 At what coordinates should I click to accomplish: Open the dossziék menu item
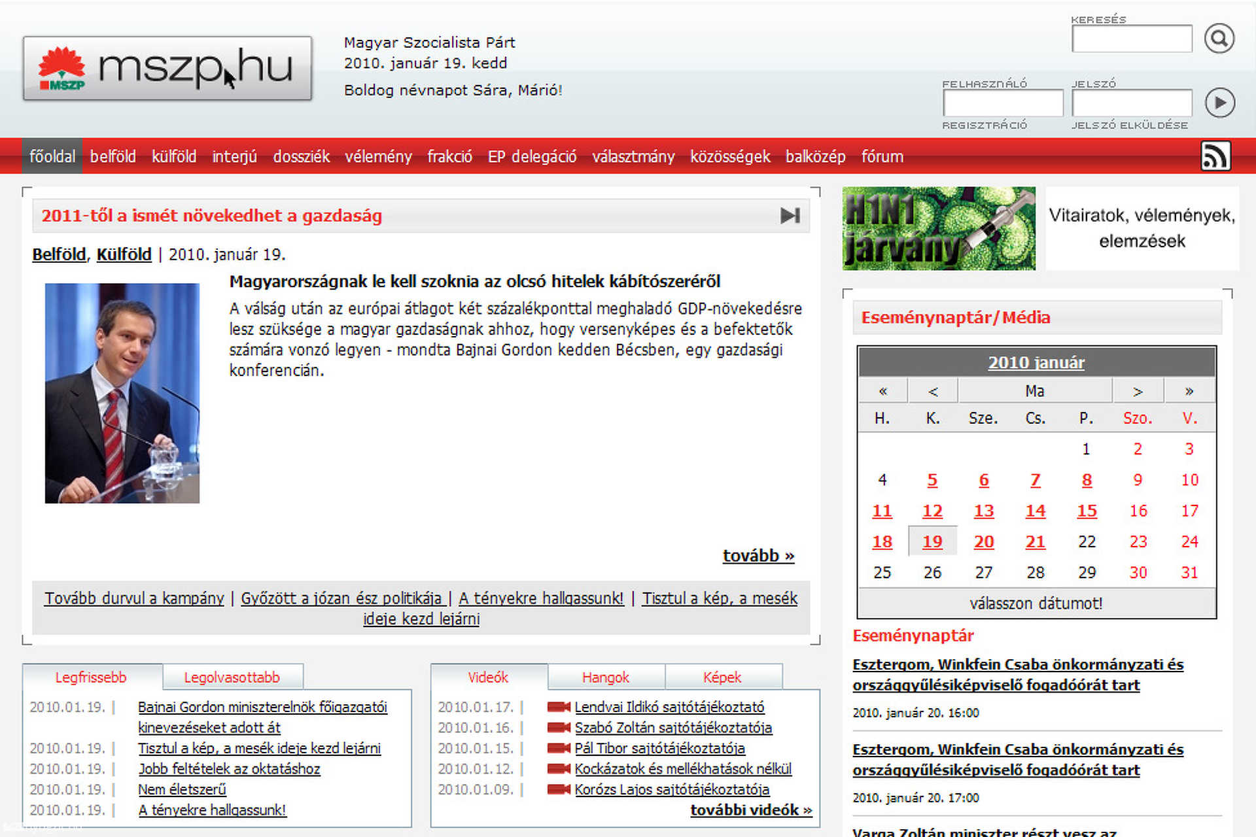302,156
